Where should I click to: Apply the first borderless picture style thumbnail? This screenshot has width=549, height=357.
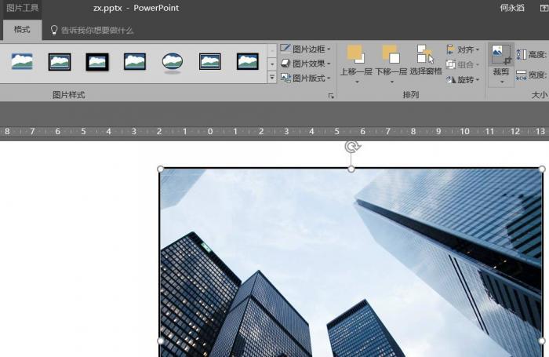pyautogui.click(x=22, y=62)
